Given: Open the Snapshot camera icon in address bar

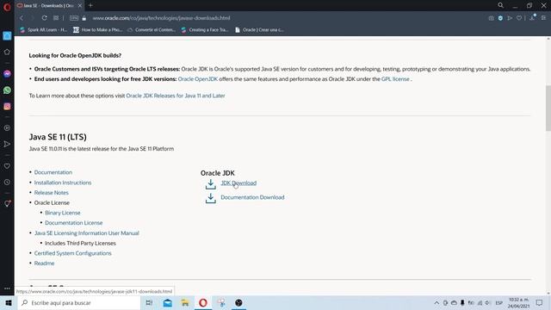Looking at the screenshot, I should (x=491, y=18).
